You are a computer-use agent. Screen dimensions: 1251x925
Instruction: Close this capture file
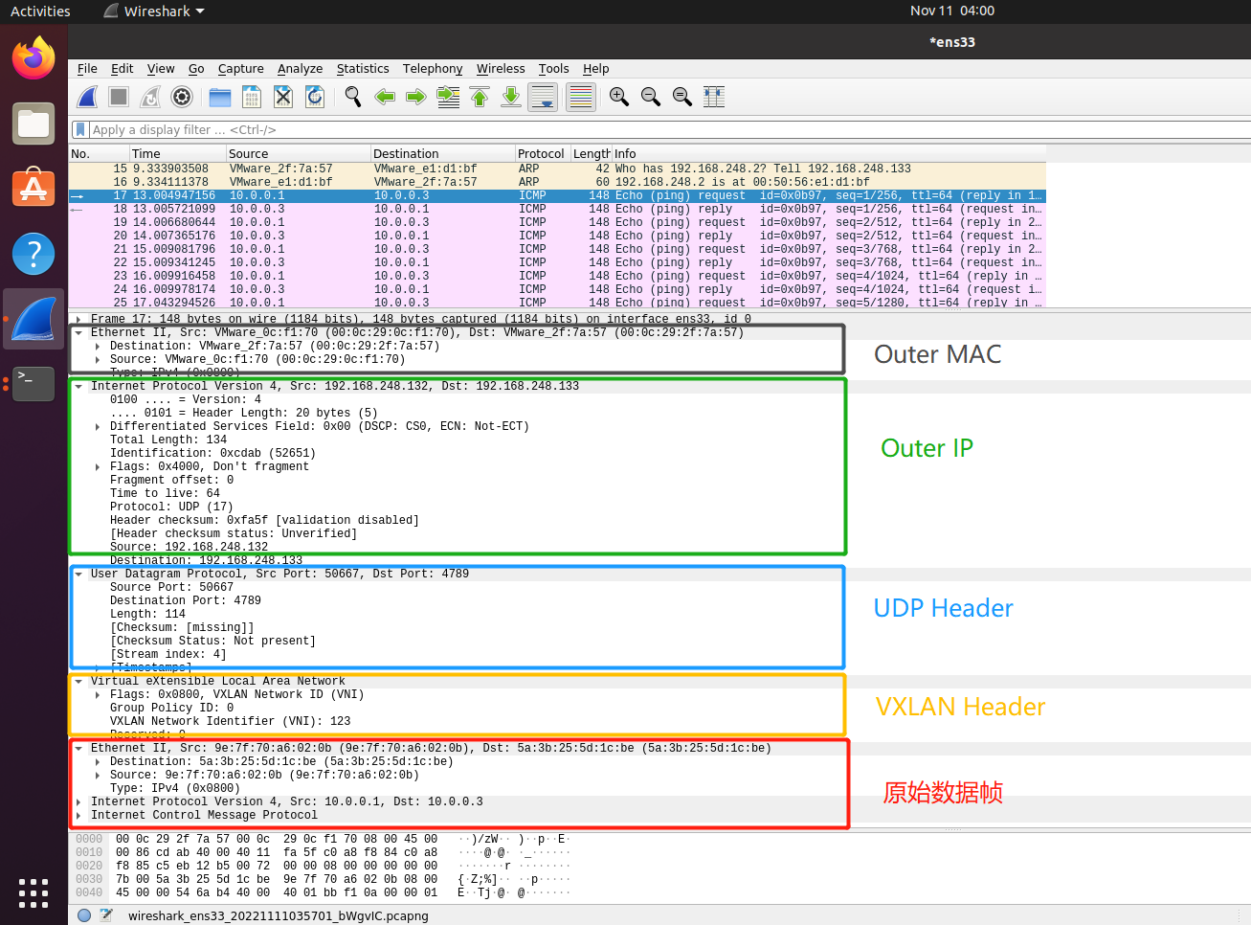coord(283,97)
